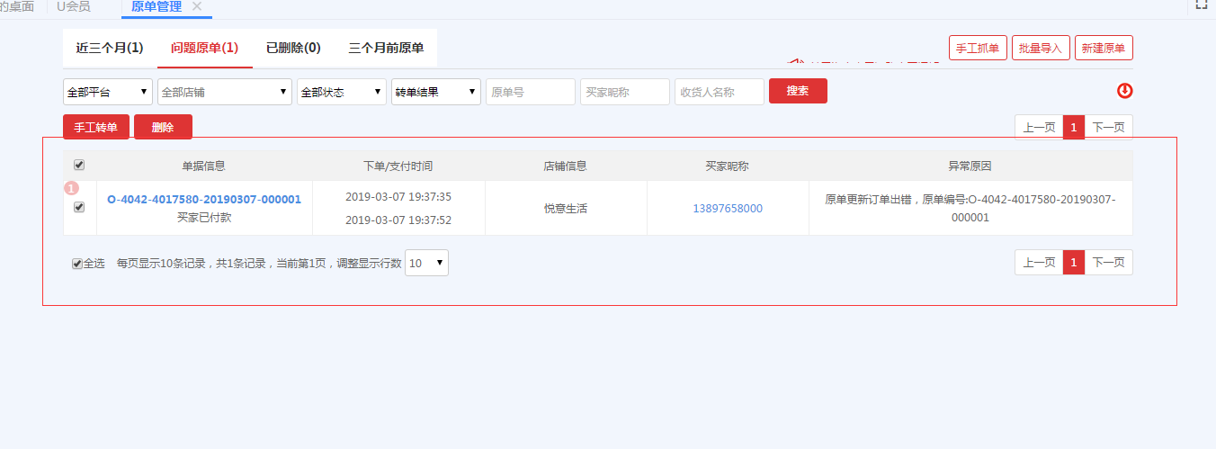The width and height of the screenshot is (1216, 449).
Task: Focus the 原单号 input field
Action: pos(531,92)
